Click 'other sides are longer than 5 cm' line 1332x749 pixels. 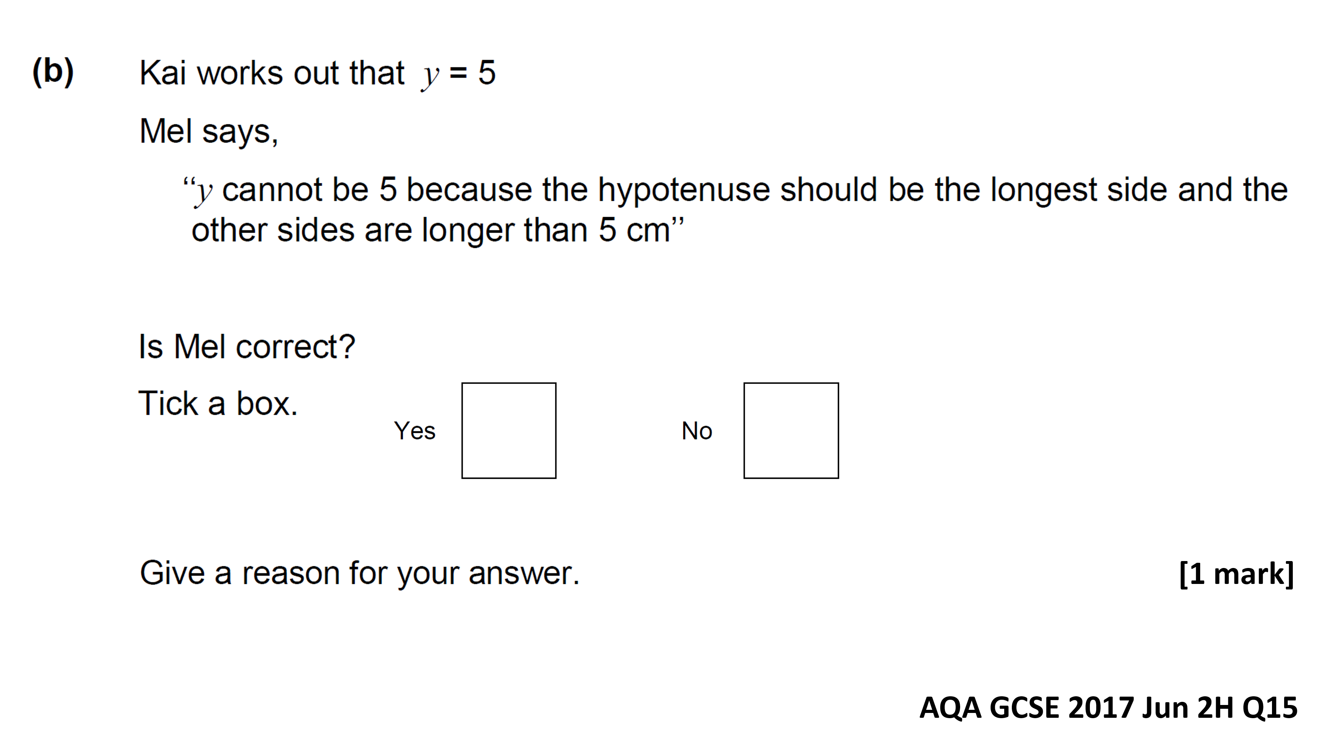437,230
